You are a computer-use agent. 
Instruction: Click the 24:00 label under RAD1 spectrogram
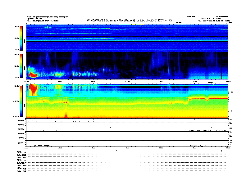(228, 82)
